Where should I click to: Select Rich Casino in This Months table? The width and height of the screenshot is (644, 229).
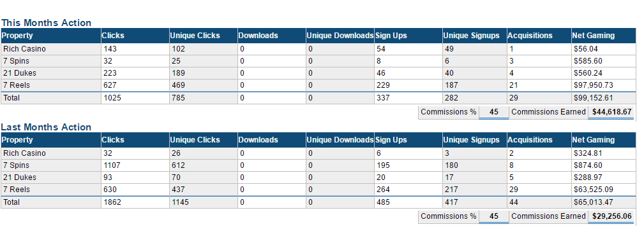coord(51,49)
